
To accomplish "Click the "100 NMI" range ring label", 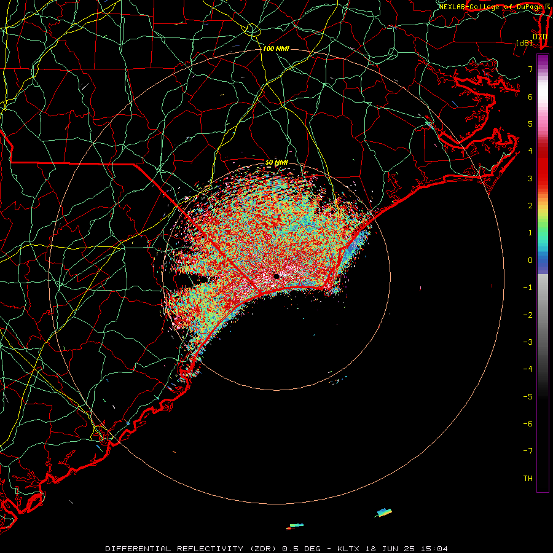I will (x=276, y=49).
